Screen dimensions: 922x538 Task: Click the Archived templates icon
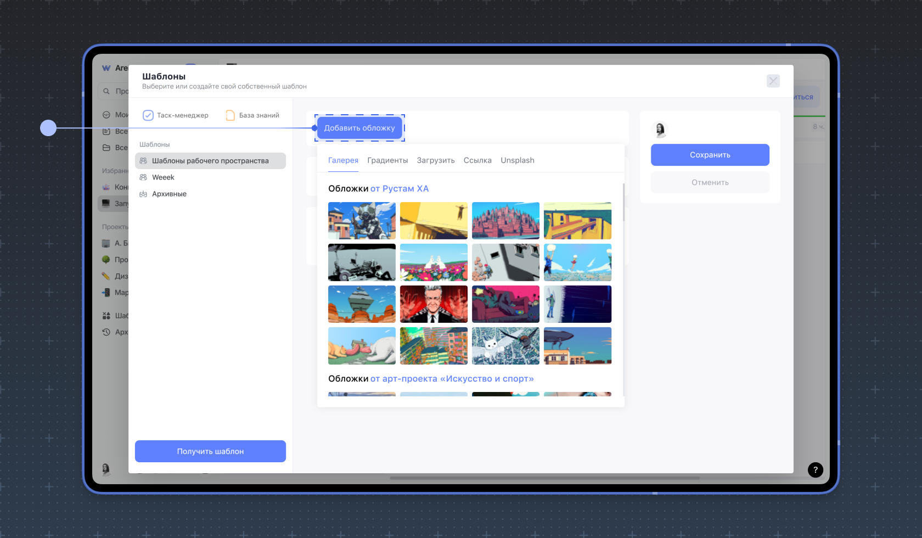click(143, 194)
